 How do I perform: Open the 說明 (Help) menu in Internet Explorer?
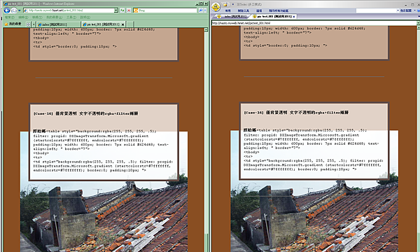click(x=85, y=17)
